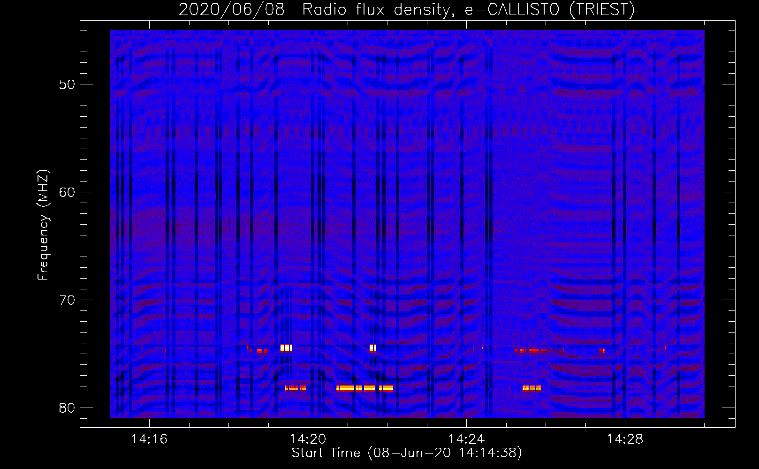Click the Frequency (MHZ) axis label
This screenshot has width=759, height=469.
(x=43, y=225)
